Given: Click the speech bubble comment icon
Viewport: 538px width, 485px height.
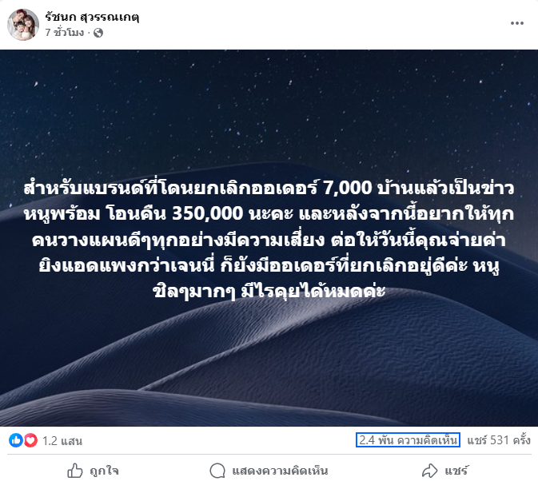Looking at the screenshot, I should point(217,471).
